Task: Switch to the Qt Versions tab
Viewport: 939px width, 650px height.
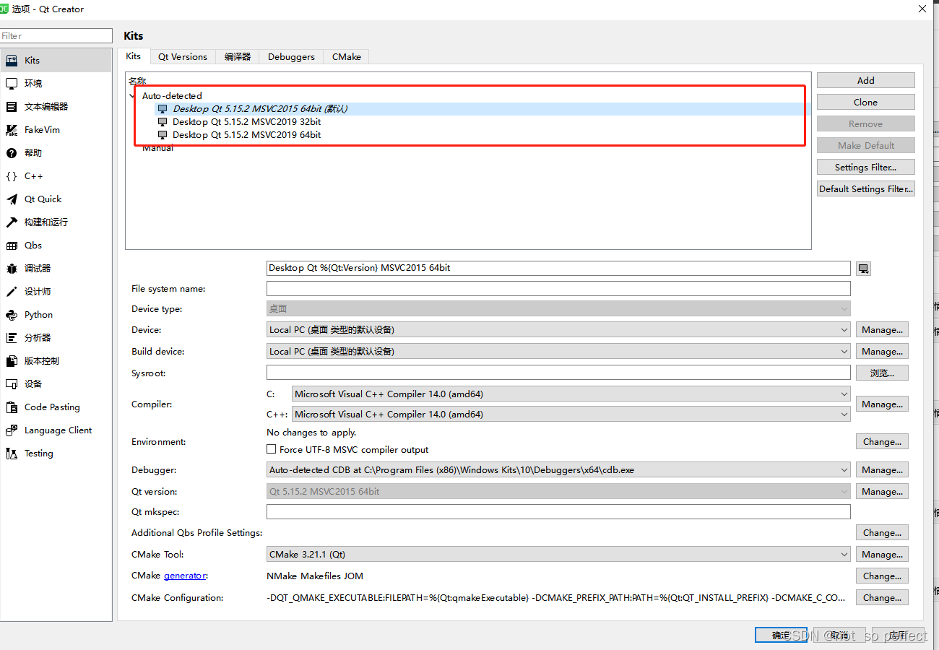Action: [183, 56]
